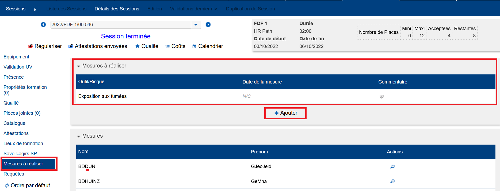Expand the Sessions menu arrow
The image size is (500, 191).
click(x=35, y=10)
